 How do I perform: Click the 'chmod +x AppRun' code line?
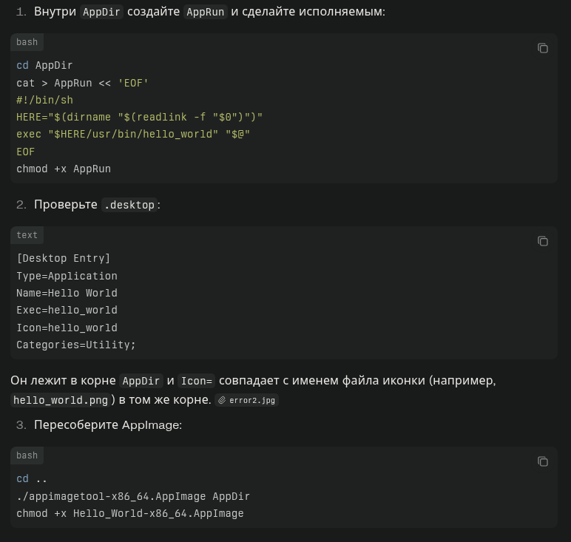pos(64,169)
